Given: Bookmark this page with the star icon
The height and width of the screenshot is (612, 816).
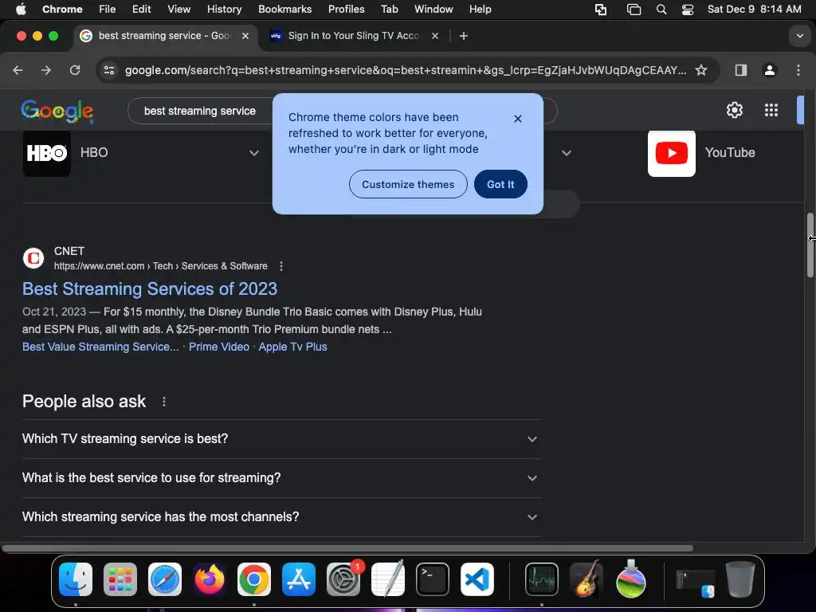Looking at the screenshot, I should [701, 70].
